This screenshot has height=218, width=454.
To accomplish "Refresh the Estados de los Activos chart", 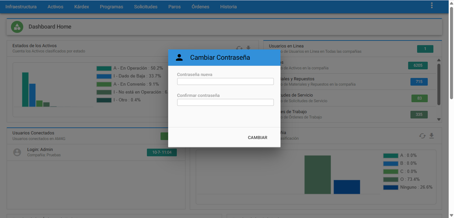I will (239, 48).
